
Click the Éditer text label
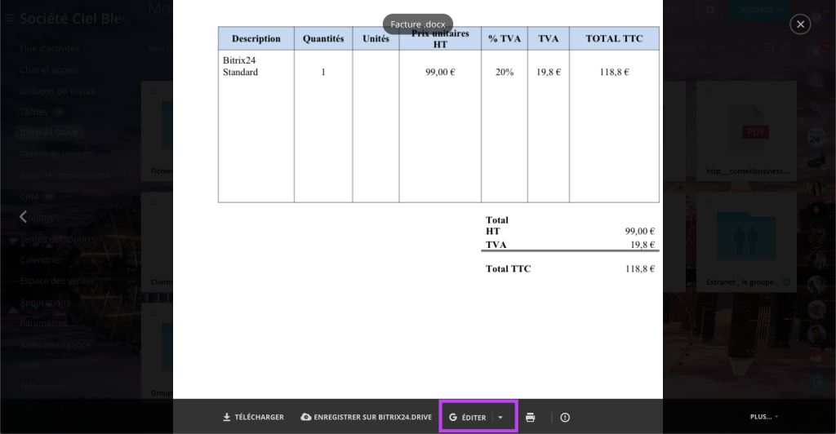coord(474,418)
